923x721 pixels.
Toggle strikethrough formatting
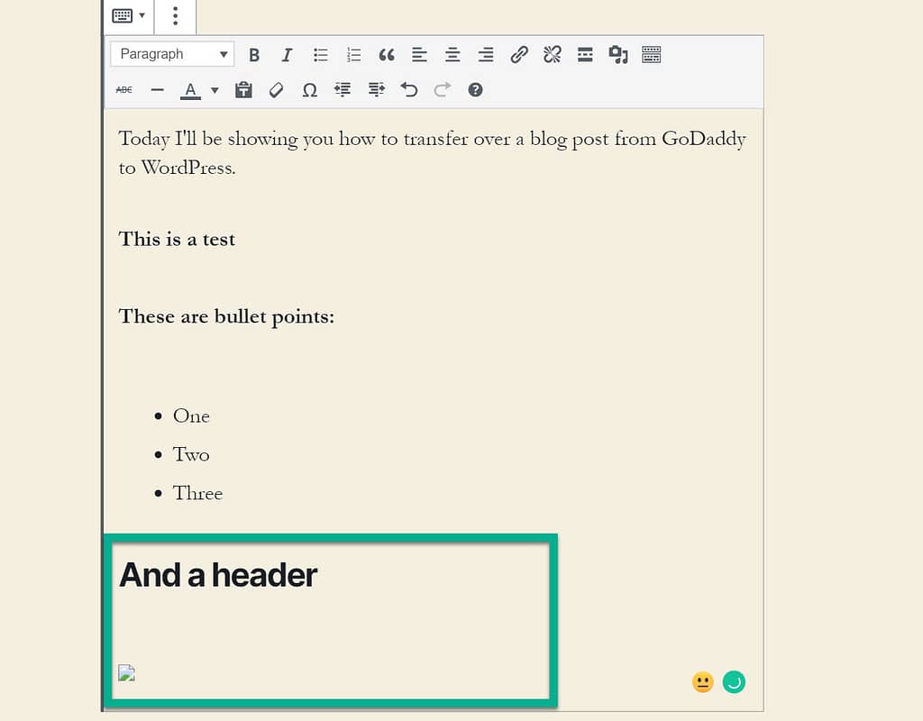pyautogui.click(x=124, y=90)
